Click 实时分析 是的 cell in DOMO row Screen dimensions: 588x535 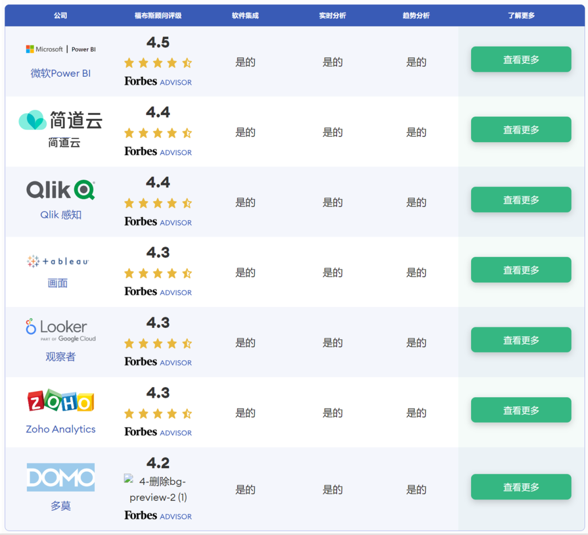click(333, 490)
